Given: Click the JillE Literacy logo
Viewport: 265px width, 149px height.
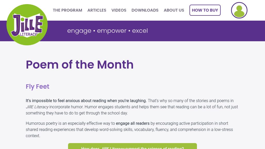Looking at the screenshot, I should 27,25.
